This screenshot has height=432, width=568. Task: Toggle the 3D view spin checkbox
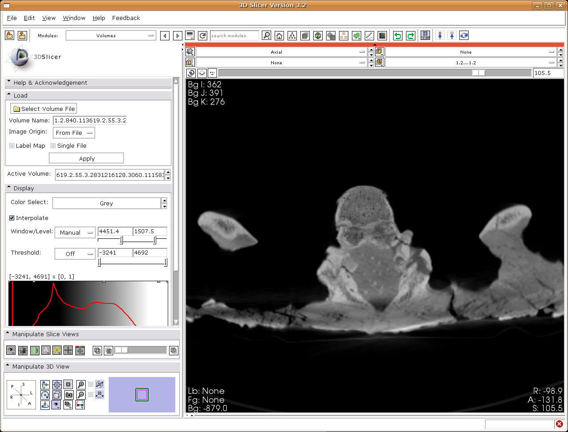pyautogui.click(x=91, y=385)
